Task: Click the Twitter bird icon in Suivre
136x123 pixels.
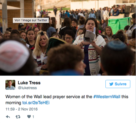Action: pos(111,84)
